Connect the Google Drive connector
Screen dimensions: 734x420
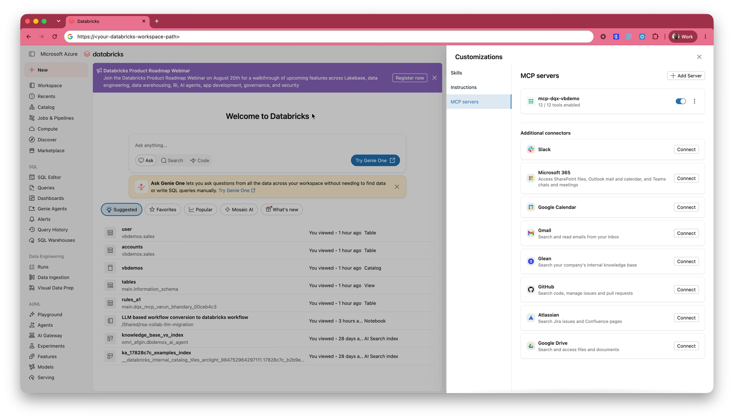(686, 346)
